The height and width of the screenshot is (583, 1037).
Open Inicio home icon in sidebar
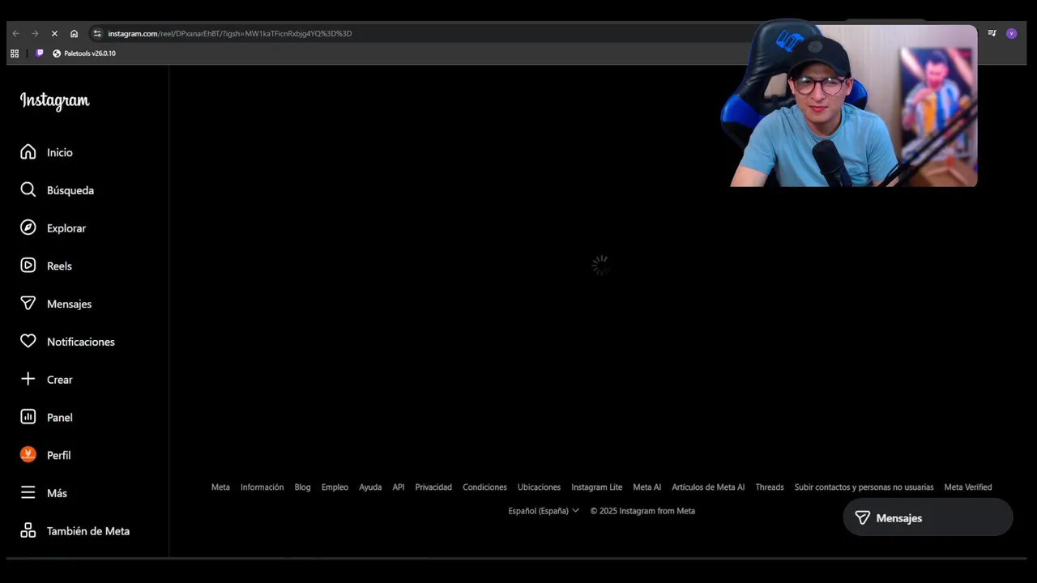click(x=28, y=152)
